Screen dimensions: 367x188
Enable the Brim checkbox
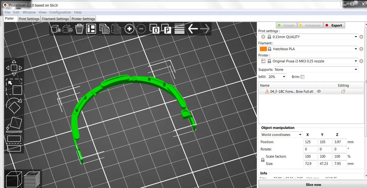[x=303, y=77]
